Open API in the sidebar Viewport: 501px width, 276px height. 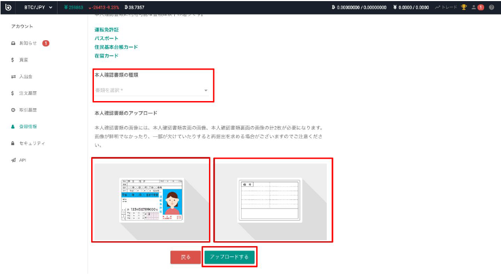pos(23,160)
